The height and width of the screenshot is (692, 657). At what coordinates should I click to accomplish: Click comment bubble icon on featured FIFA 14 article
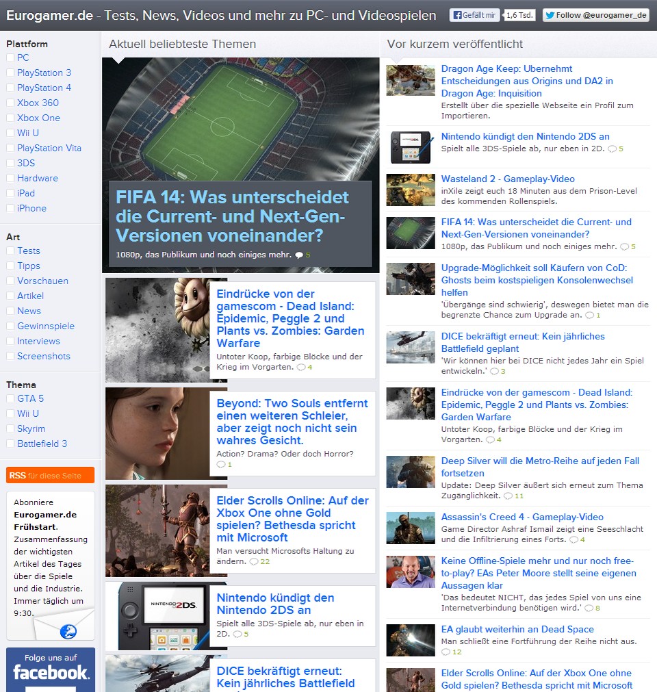(x=298, y=255)
